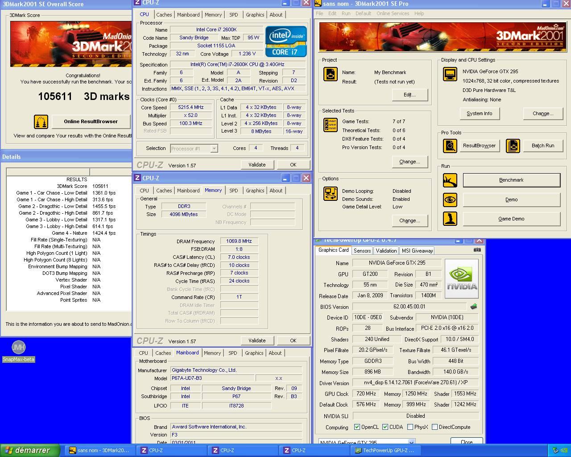Open the démarrer start menu
571x457 pixels.
(30, 450)
